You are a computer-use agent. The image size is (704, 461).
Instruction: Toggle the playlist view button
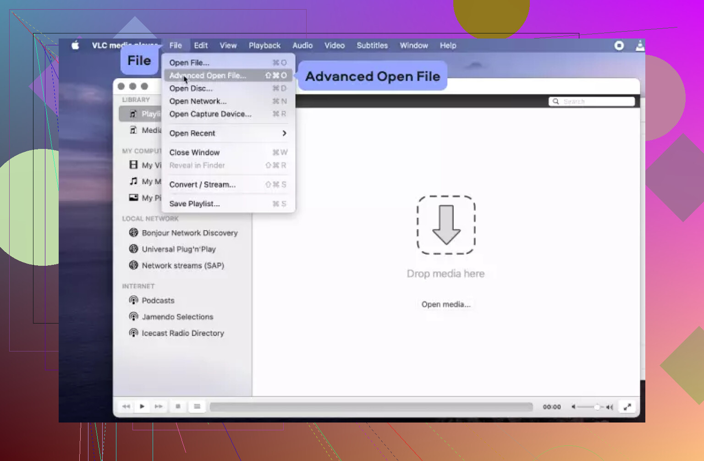pyautogui.click(x=197, y=406)
